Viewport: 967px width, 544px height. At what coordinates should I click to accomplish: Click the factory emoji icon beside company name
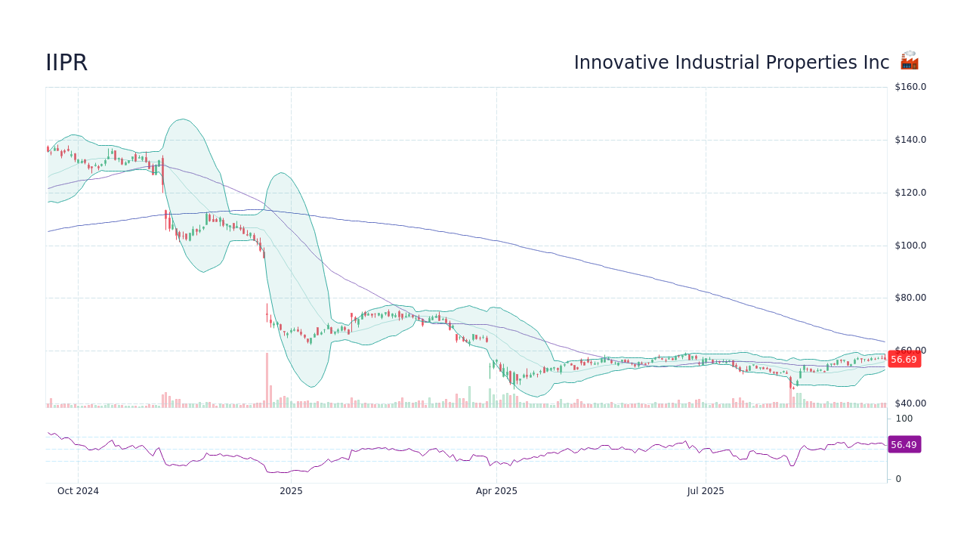909,61
